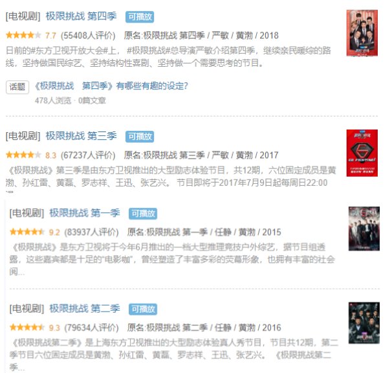Open the 极限挑战 第二季 title link
This screenshot has height=373, width=392.
pos(85,309)
